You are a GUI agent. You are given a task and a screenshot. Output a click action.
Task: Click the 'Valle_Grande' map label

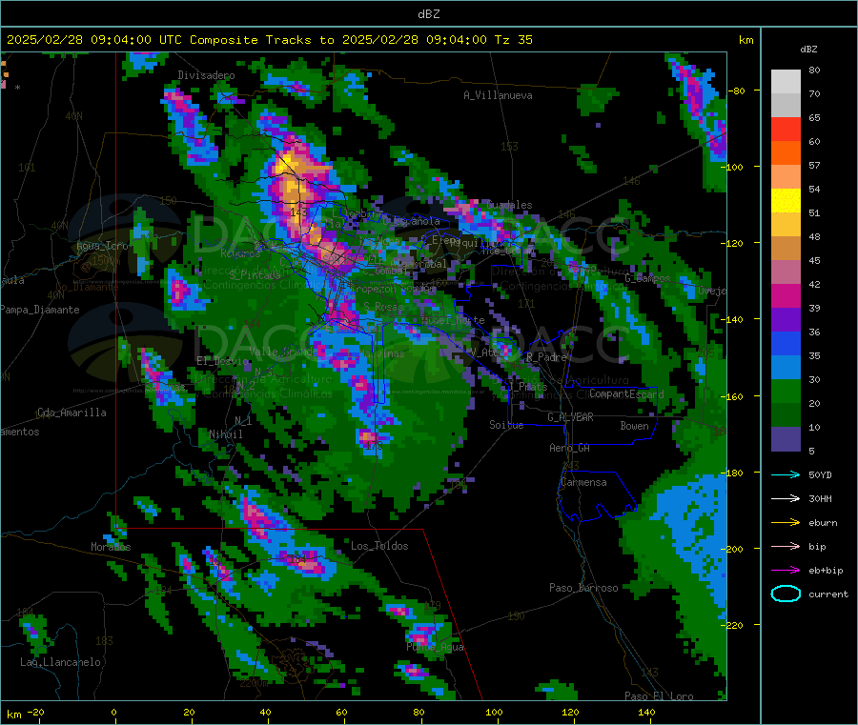pos(283,351)
